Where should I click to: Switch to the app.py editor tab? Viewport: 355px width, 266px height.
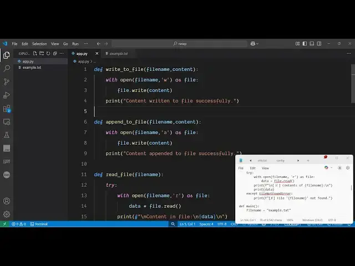[x=82, y=54]
